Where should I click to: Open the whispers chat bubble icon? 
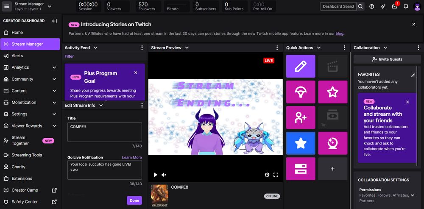406,6
